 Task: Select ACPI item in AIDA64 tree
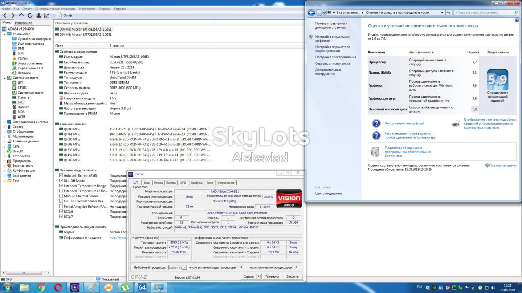pyautogui.click(x=21, y=117)
